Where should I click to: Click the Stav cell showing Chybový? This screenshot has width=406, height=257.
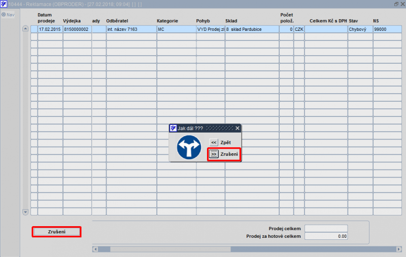pos(360,29)
